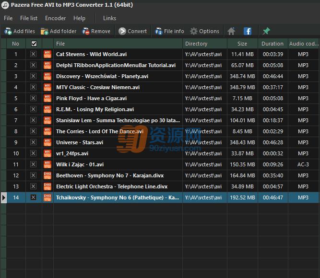
Task: Click AVI icon for The Corries row
Action: tap(47, 131)
